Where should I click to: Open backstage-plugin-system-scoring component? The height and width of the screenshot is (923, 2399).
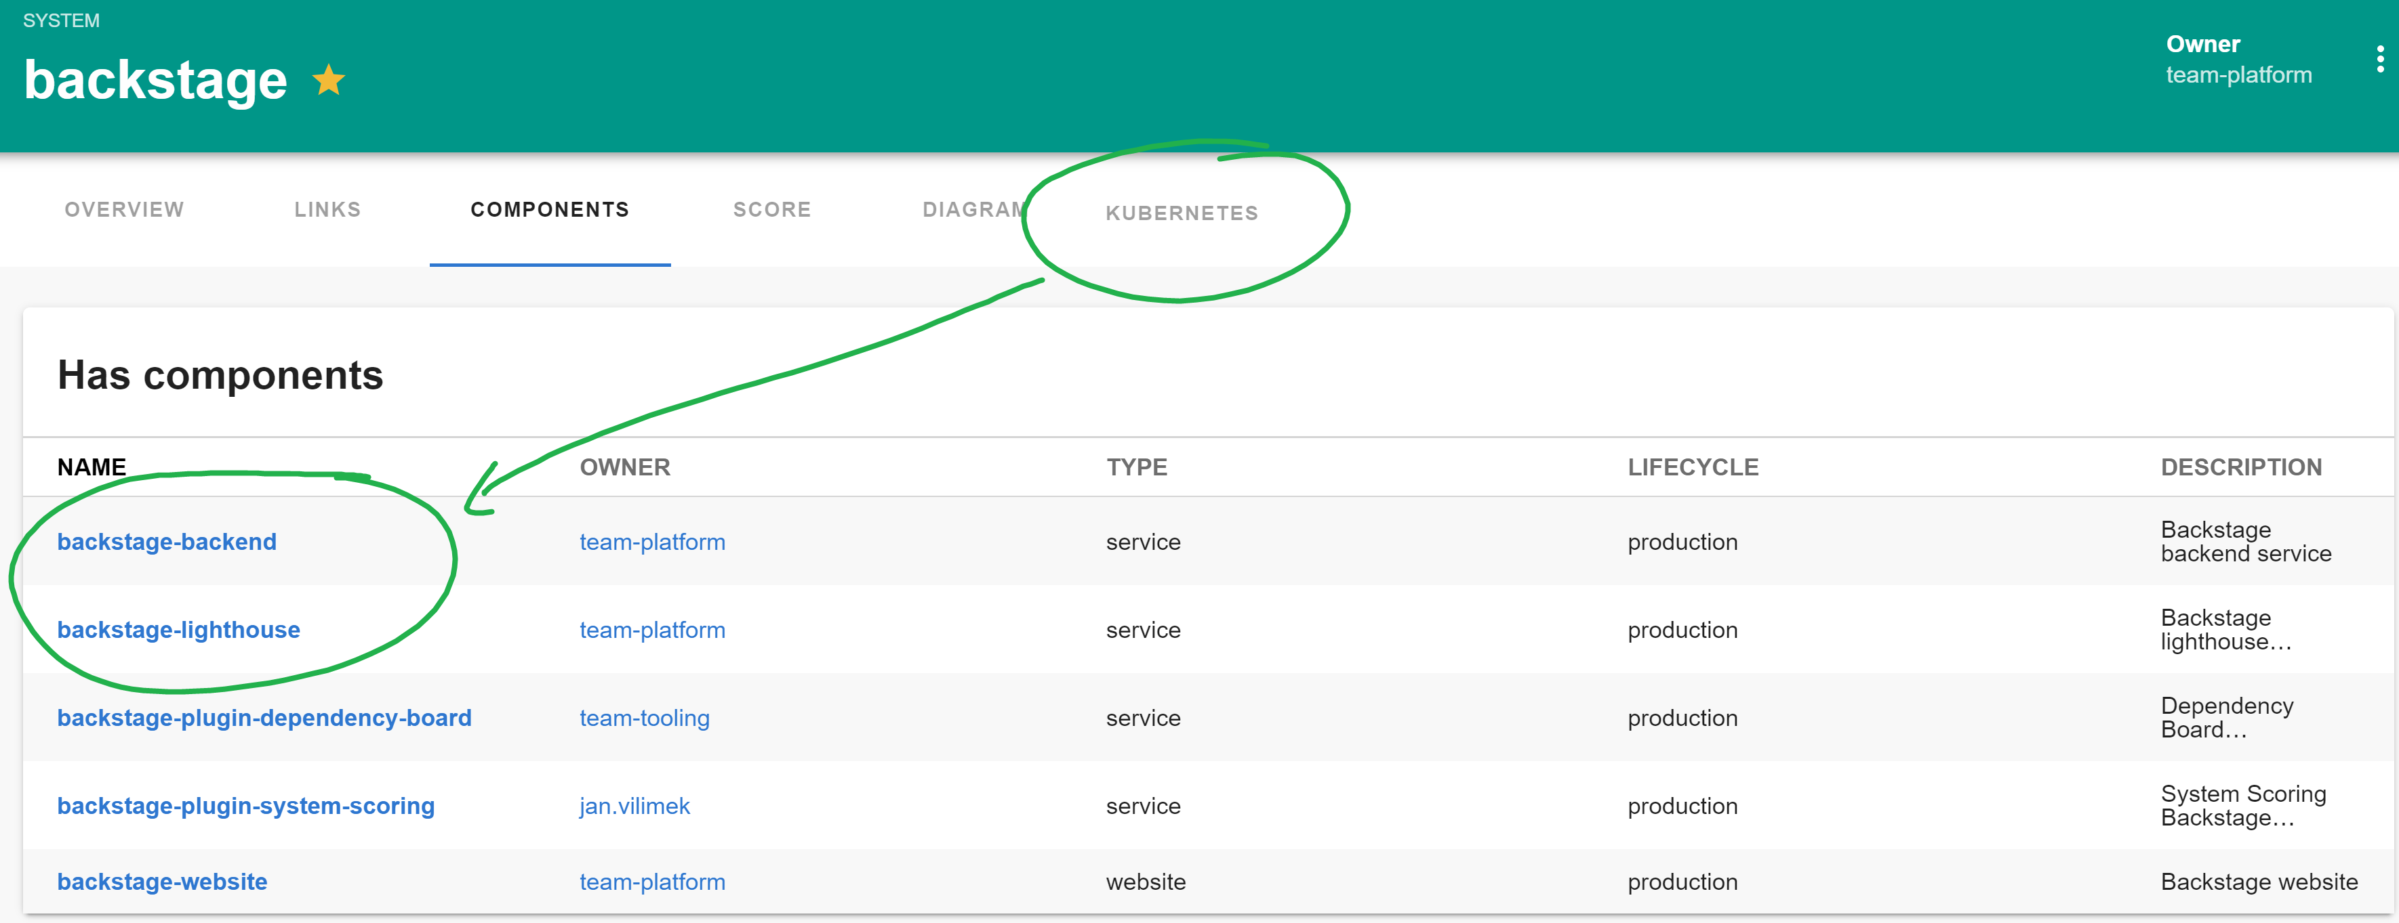[245, 806]
